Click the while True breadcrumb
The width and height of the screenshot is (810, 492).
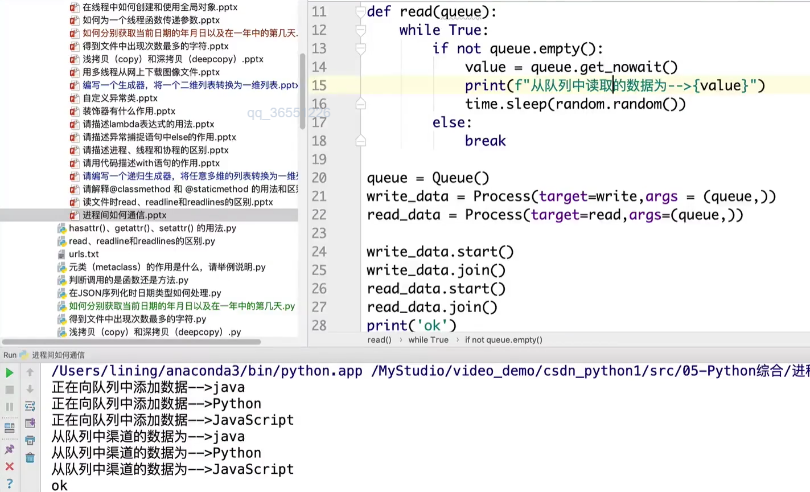(428, 340)
